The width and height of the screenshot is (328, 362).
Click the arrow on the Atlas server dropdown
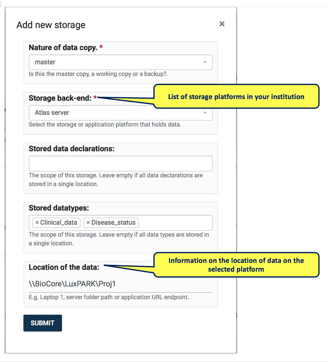click(x=205, y=113)
